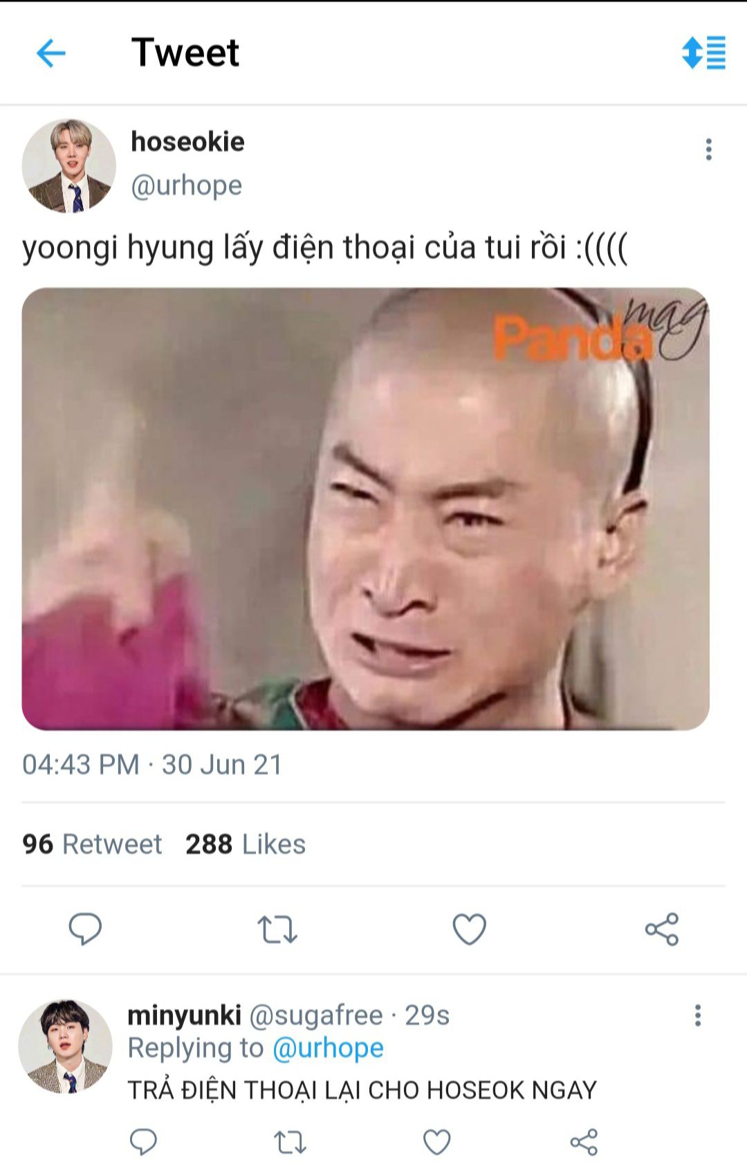Share minyunki's reply

tap(584, 1142)
